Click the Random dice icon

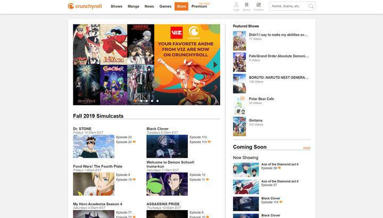(259, 6)
